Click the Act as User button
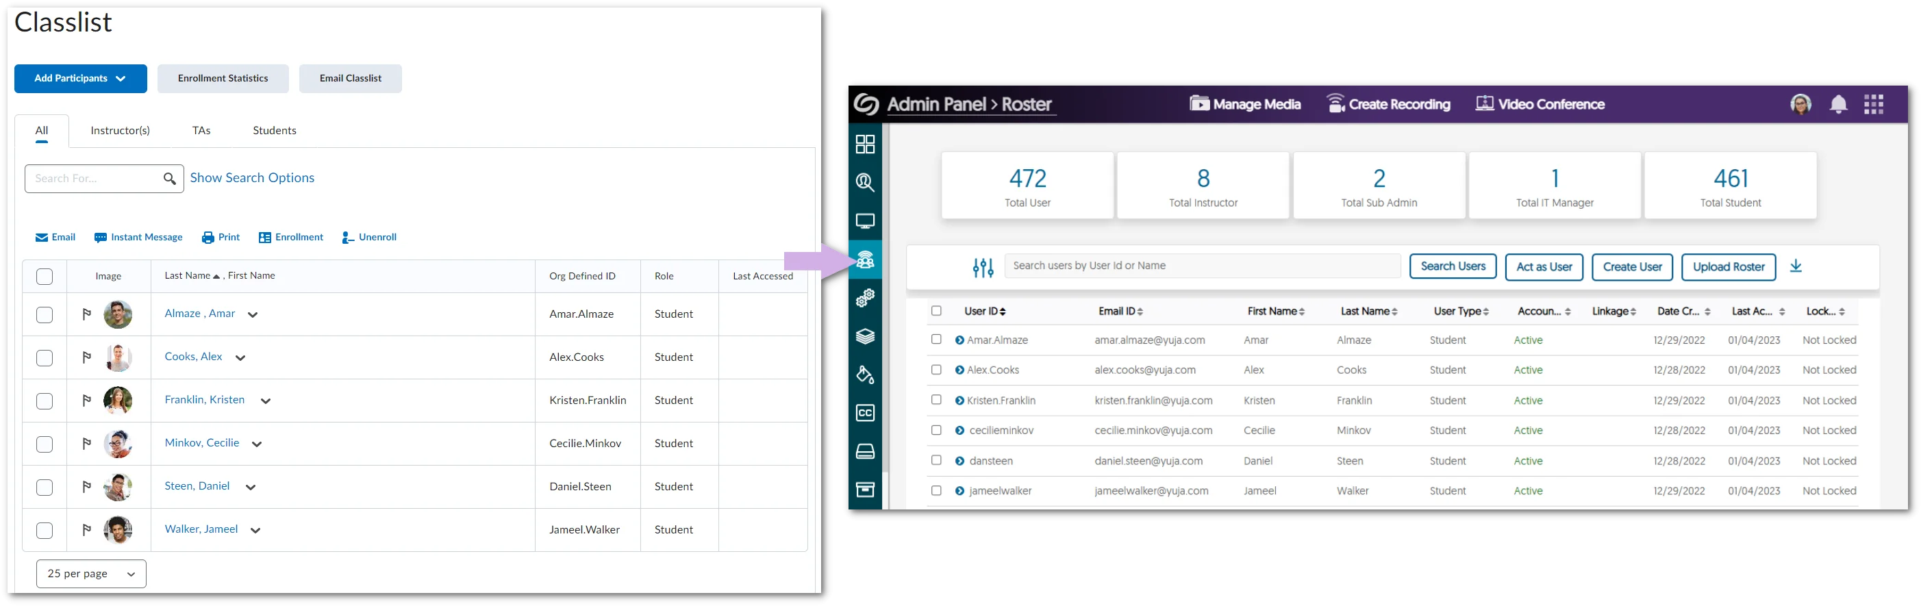This screenshot has width=1921, height=606. 1544,267
